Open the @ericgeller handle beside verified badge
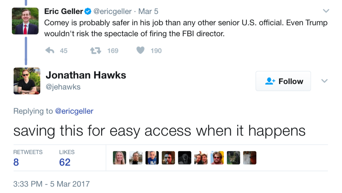The height and width of the screenshot is (193, 342). [112, 12]
